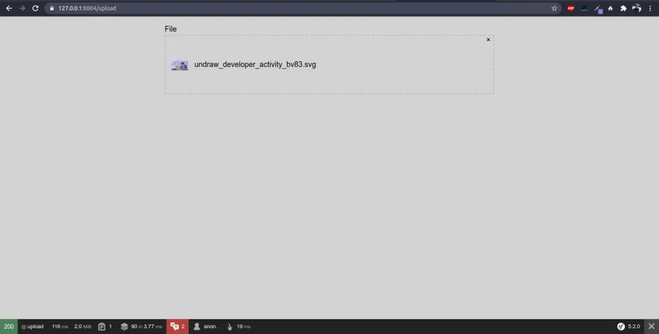Open the browser Extensions puzzle icon

click(x=623, y=8)
